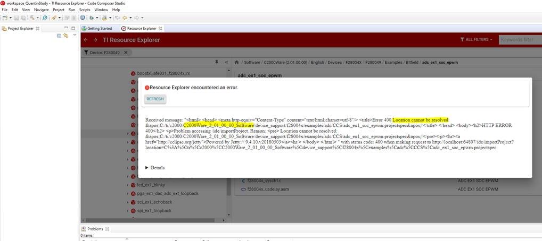Close the Resource Explorer tab
Image resolution: width=542 pixels, height=241 pixels.
tap(160, 29)
